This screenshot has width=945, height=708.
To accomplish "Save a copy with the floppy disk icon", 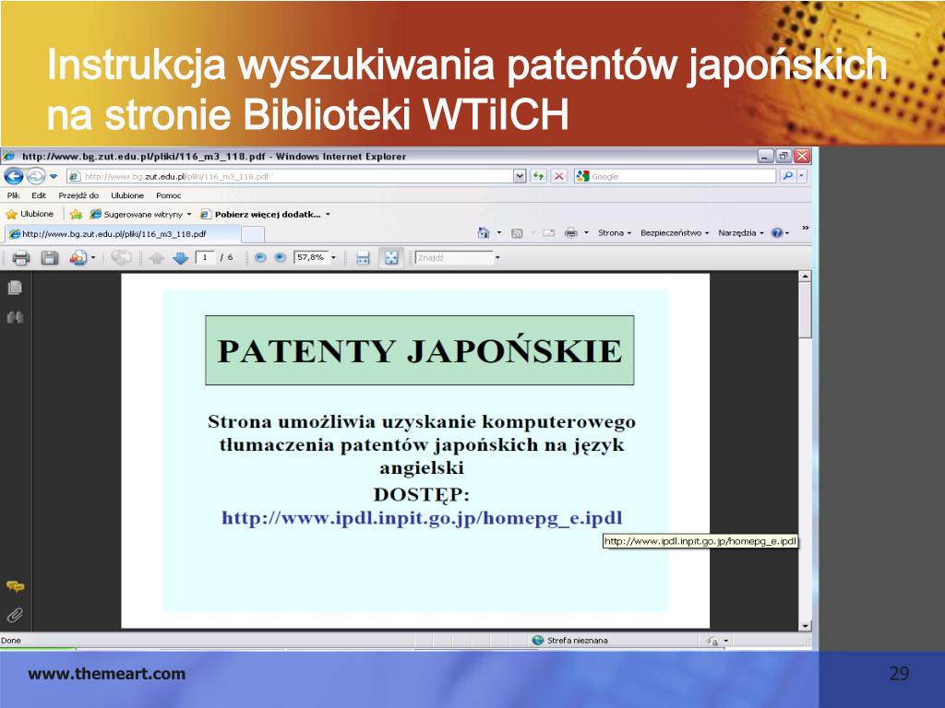I will click(x=50, y=258).
